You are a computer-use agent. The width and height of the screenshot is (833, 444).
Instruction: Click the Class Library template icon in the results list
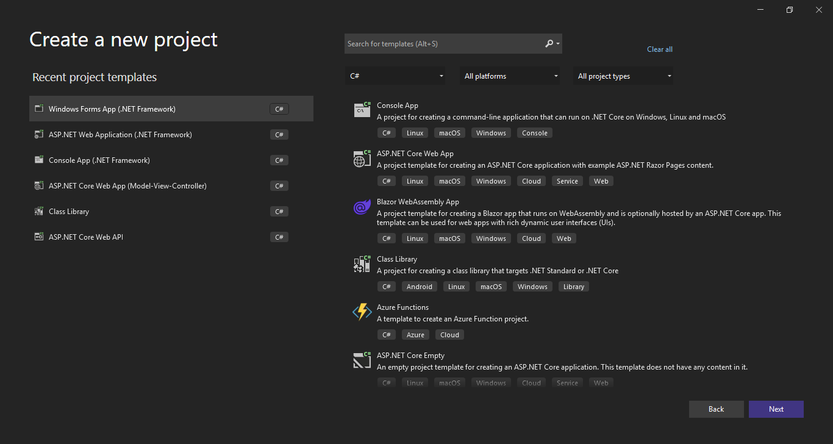362,263
